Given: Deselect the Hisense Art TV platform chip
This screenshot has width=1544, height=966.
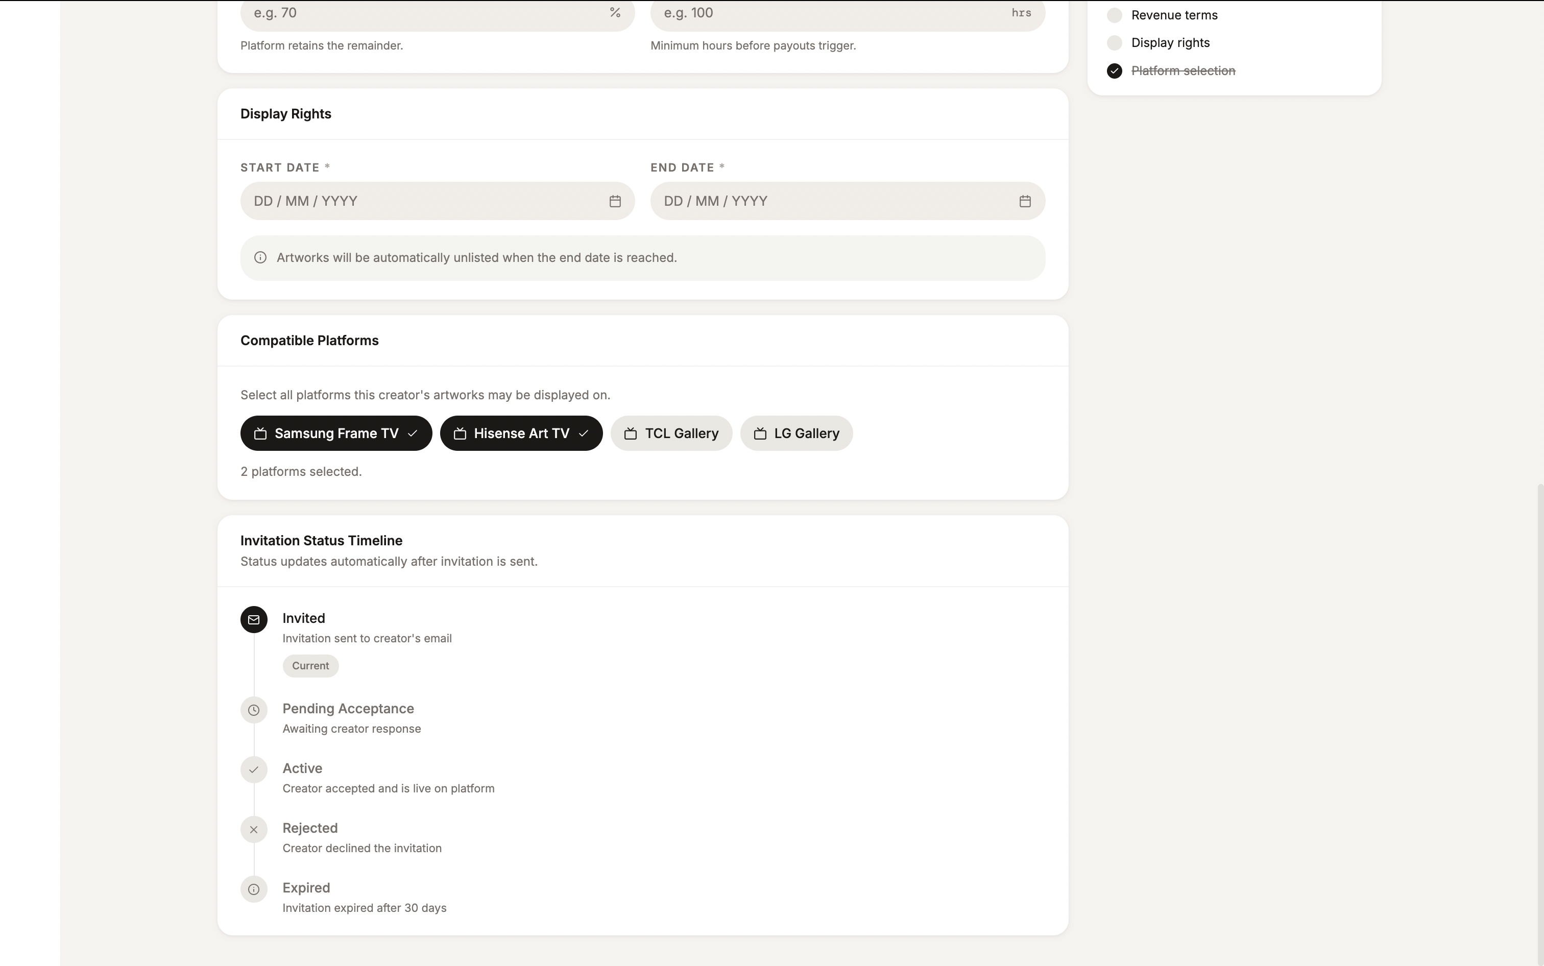Looking at the screenshot, I should [521, 433].
